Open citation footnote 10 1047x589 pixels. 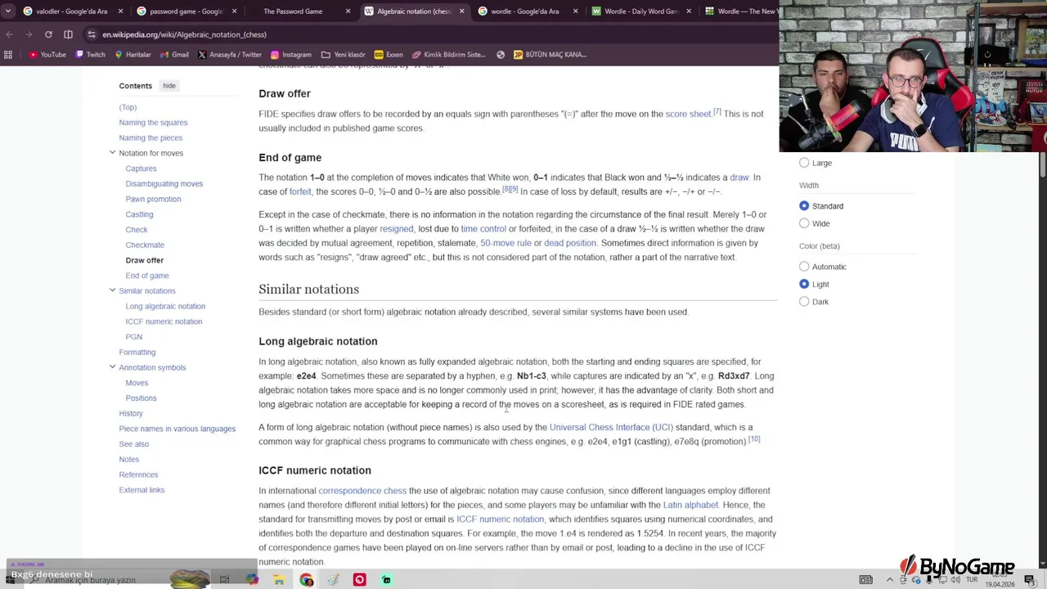click(x=753, y=439)
